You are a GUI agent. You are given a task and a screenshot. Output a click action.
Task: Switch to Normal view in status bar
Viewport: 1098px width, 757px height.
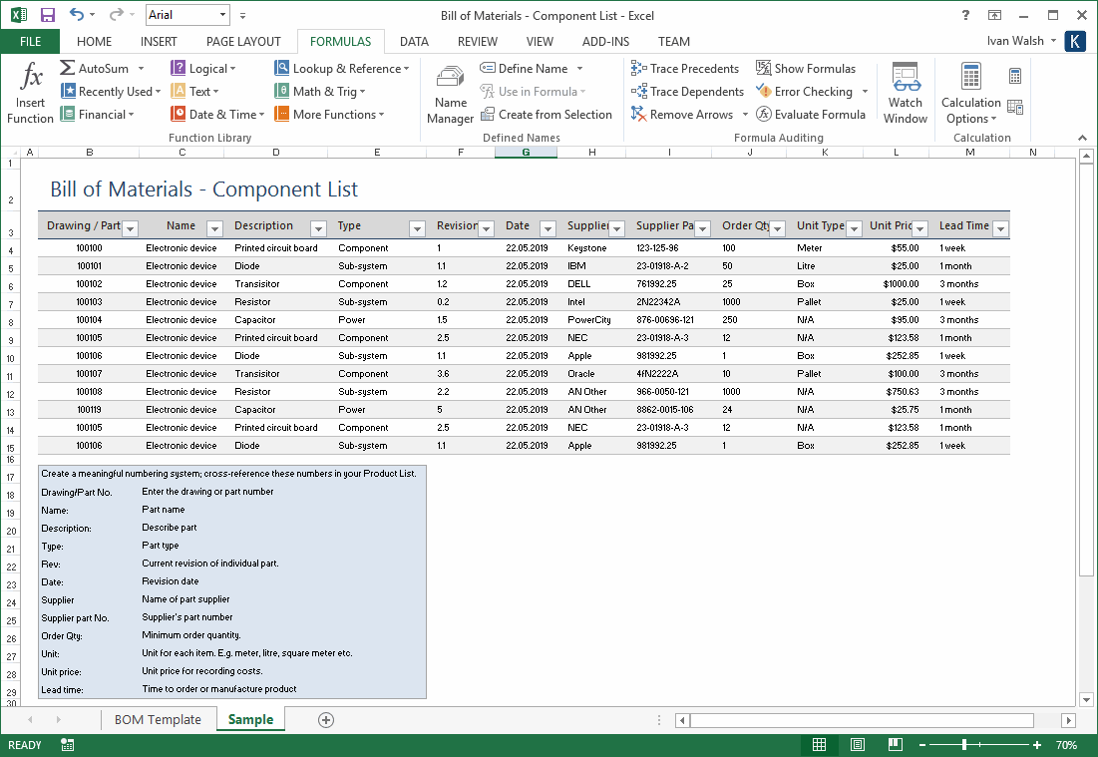coord(819,744)
